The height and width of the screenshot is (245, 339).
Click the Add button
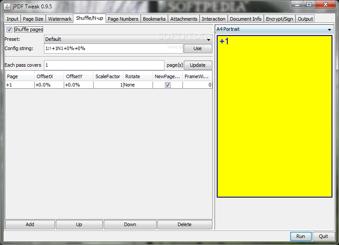[x=30, y=224]
